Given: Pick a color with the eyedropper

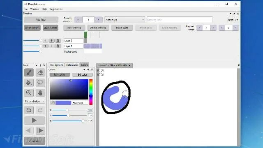Looking at the screenshot, I should coord(52,103).
